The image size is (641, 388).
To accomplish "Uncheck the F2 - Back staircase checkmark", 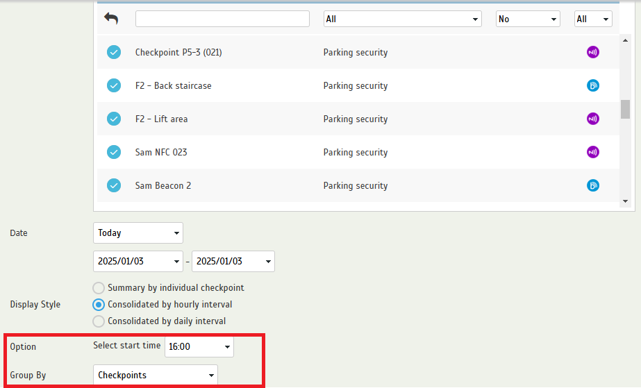I will tap(114, 85).
